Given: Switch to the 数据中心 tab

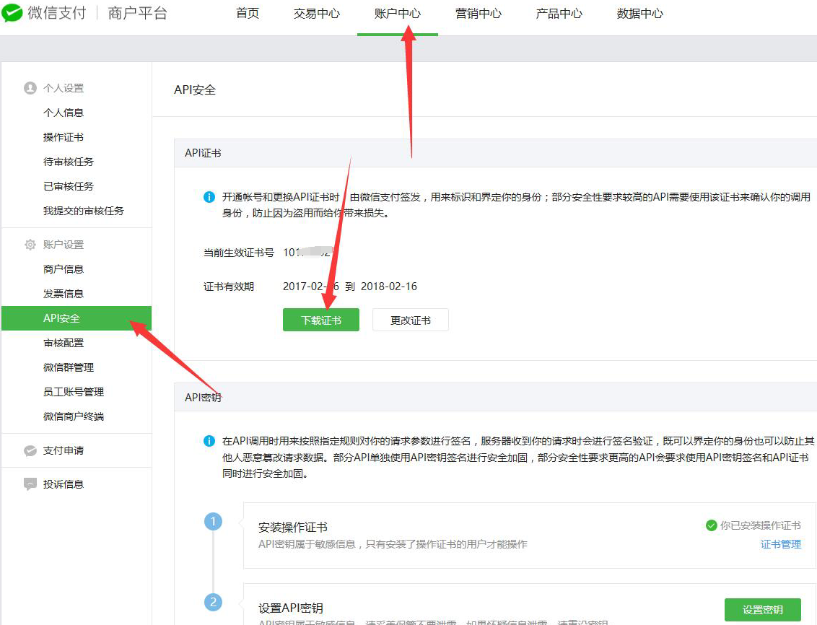Looking at the screenshot, I should 640,14.
